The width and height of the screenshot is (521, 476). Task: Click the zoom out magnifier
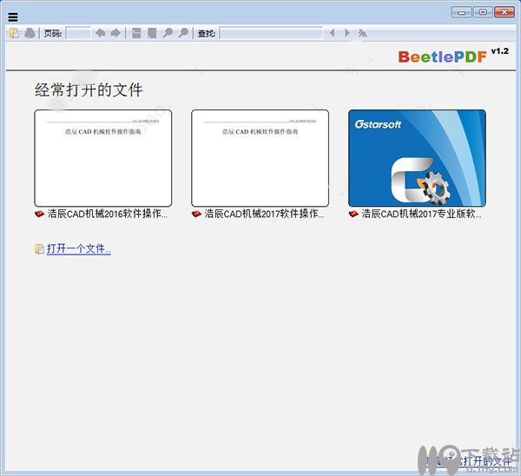pyautogui.click(x=168, y=33)
